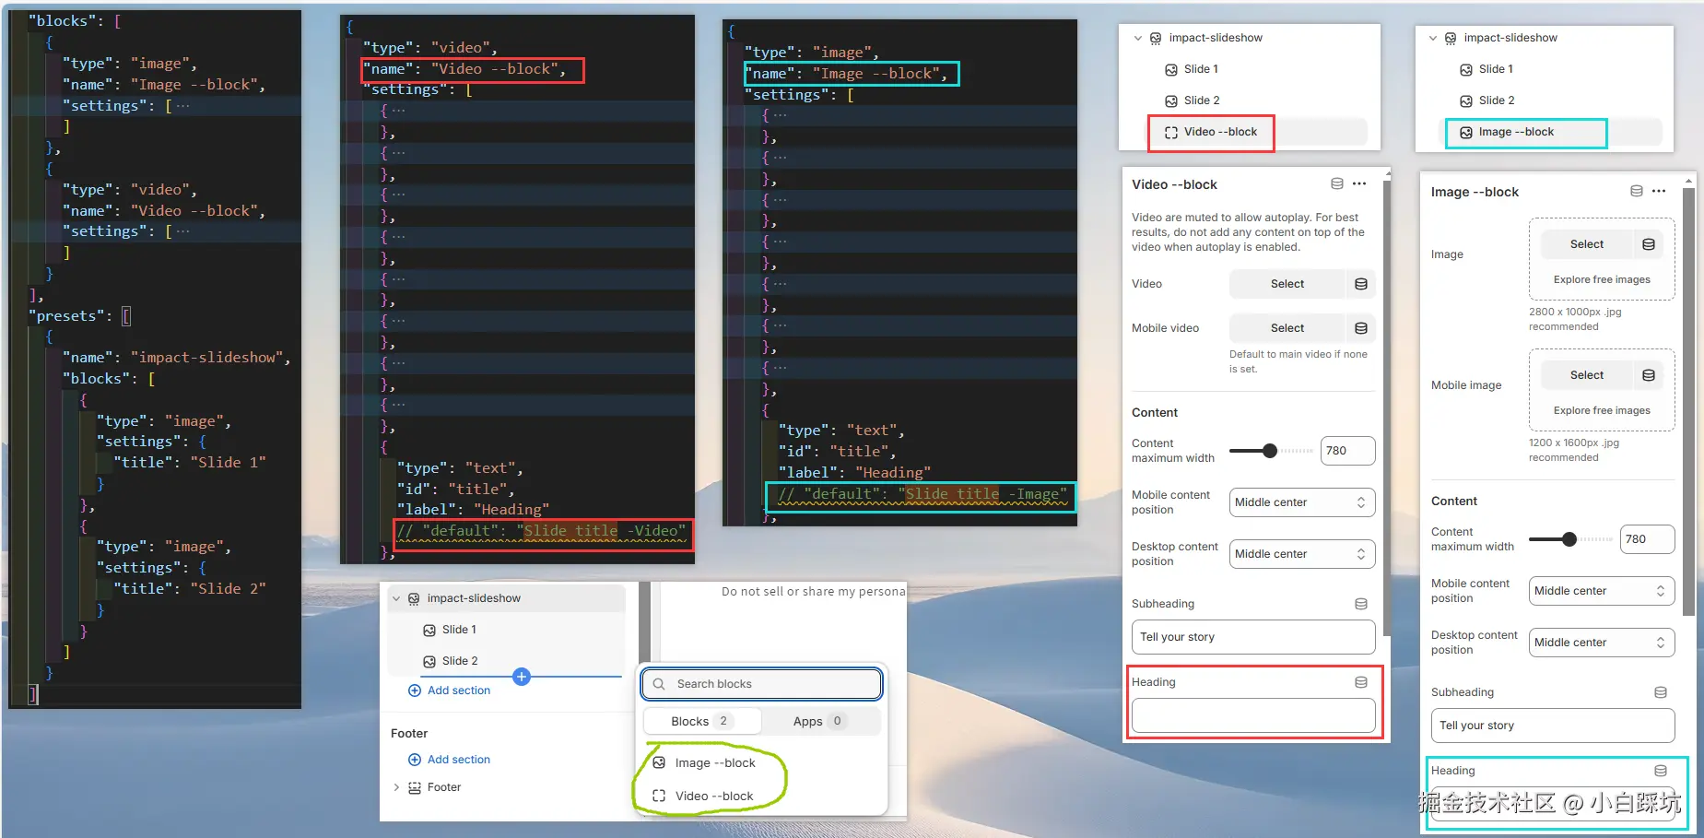Click the search magnifier icon in Search blocks
Image resolution: width=1704 pixels, height=838 pixels.
coord(659,684)
